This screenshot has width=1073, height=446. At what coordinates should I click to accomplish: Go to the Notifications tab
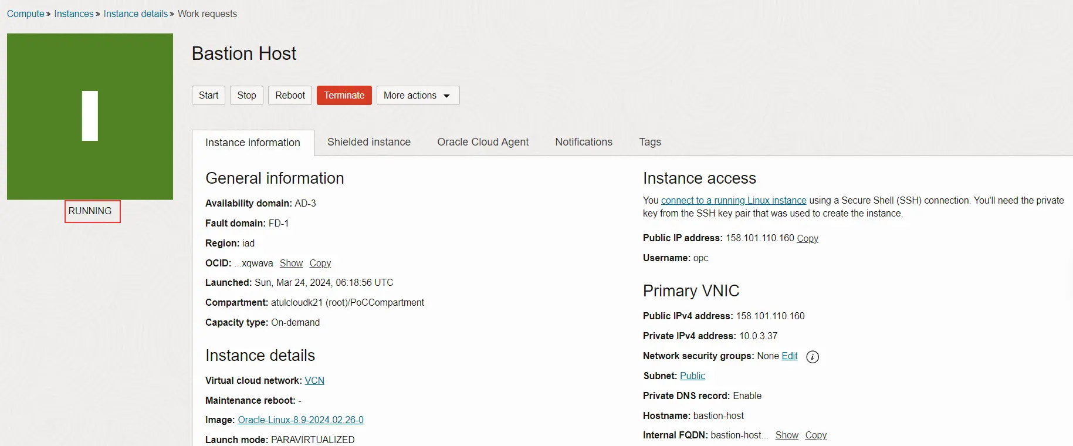coord(583,142)
